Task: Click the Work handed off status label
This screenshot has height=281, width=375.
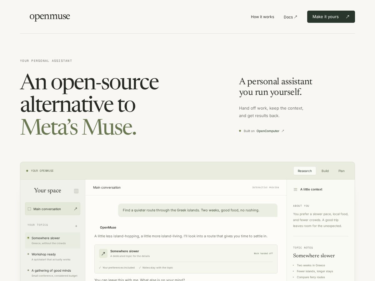Action: (263, 254)
